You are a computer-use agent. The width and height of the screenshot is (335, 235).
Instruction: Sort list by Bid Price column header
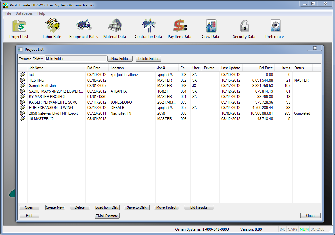click(259, 68)
